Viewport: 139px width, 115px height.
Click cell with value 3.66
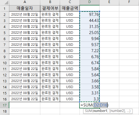[x=89, y=81]
